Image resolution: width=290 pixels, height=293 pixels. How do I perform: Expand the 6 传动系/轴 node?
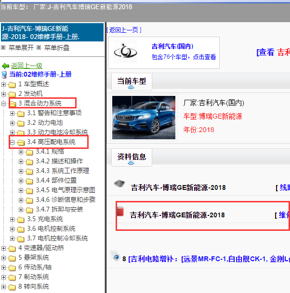click(x=3, y=267)
